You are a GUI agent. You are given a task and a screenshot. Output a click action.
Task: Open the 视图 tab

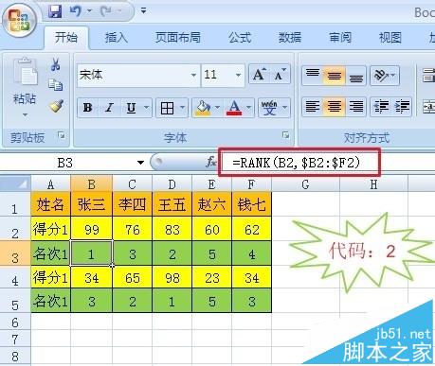click(x=390, y=38)
